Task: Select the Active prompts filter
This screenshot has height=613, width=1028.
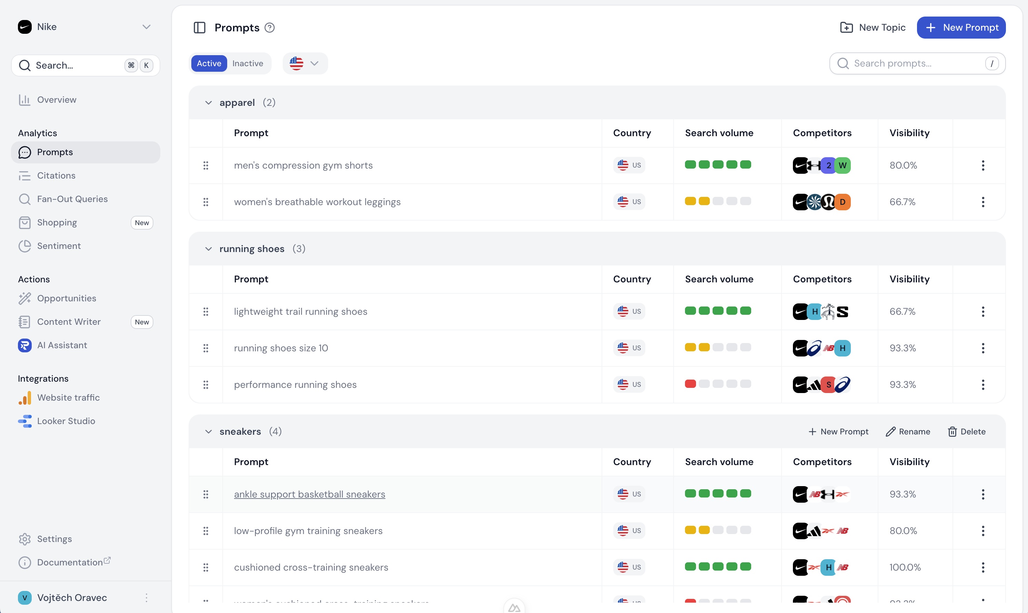Action: point(209,63)
